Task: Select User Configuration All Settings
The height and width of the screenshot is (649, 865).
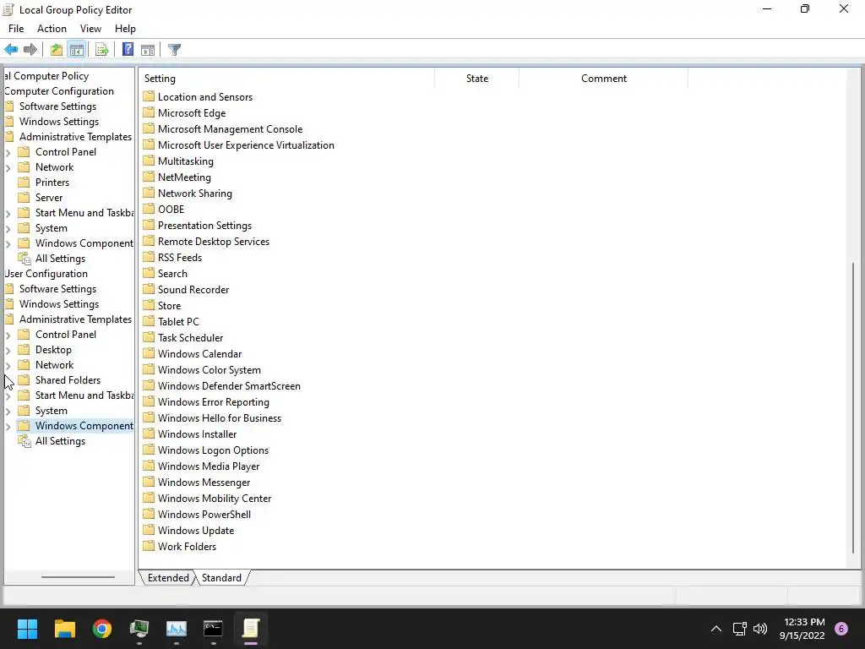Action: pyautogui.click(x=60, y=441)
